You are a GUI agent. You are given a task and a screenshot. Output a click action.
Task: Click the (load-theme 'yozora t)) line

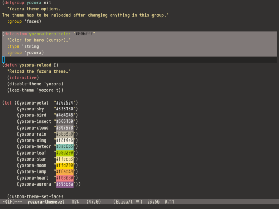click(x=35, y=90)
